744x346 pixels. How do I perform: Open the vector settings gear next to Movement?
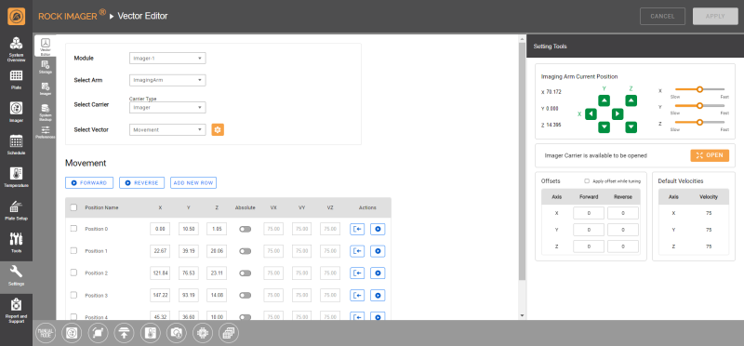pyautogui.click(x=218, y=129)
